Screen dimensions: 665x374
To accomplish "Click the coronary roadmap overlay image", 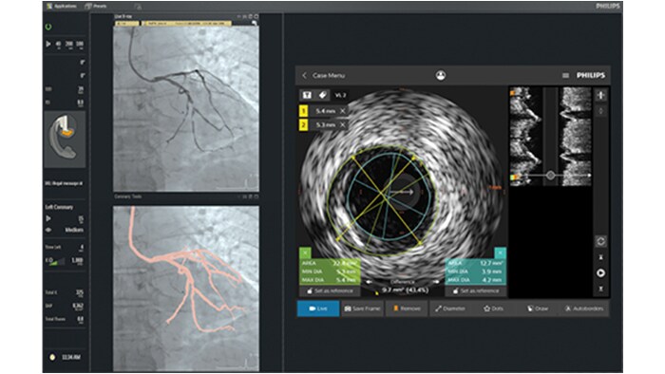I will point(186,289).
